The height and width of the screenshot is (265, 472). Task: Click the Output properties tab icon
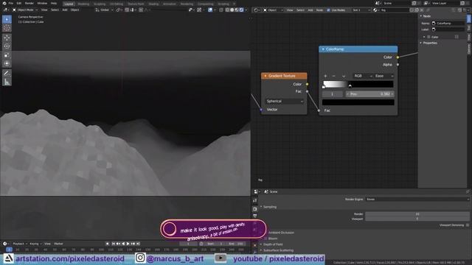[x=255, y=216]
